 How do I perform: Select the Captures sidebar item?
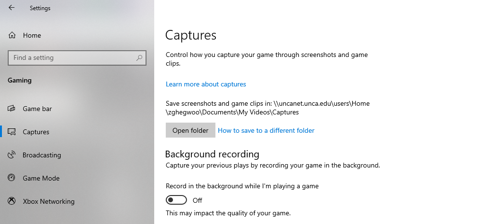pyautogui.click(x=36, y=132)
